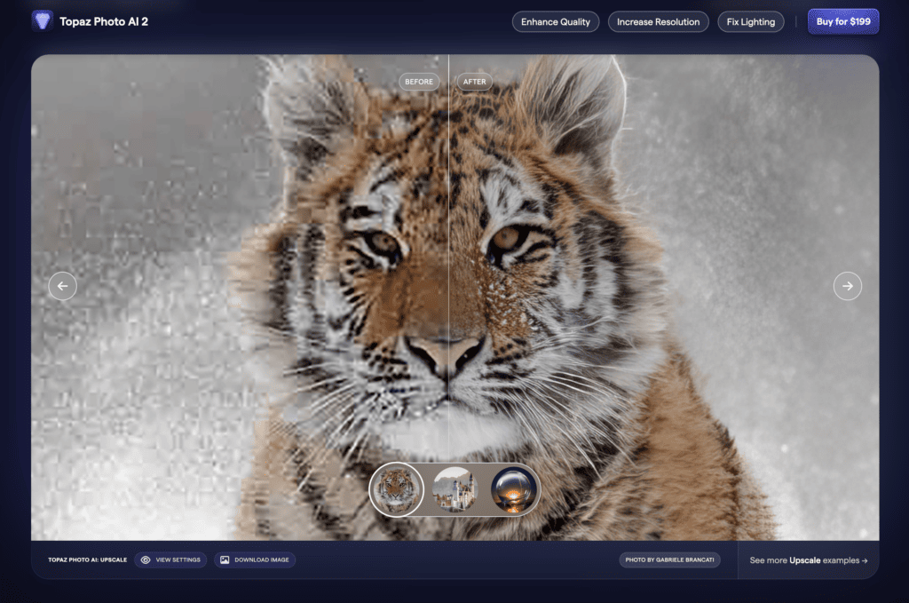This screenshot has height=603, width=909.
Task: Click the Buy for $199 button
Action: click(842, 21)
